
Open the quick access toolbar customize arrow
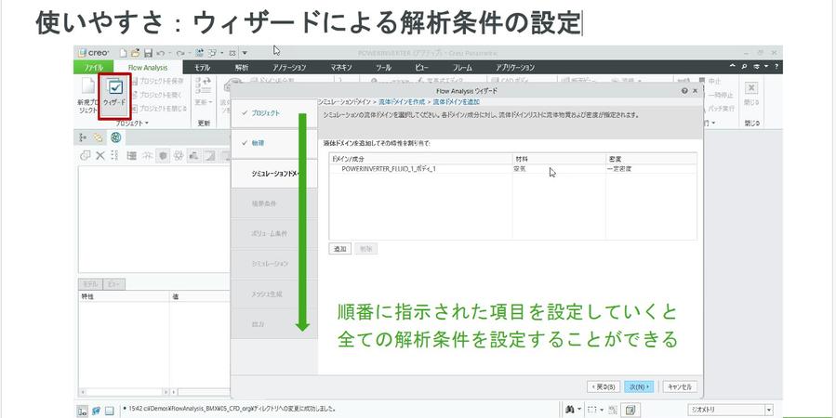[x=244, y=53]
